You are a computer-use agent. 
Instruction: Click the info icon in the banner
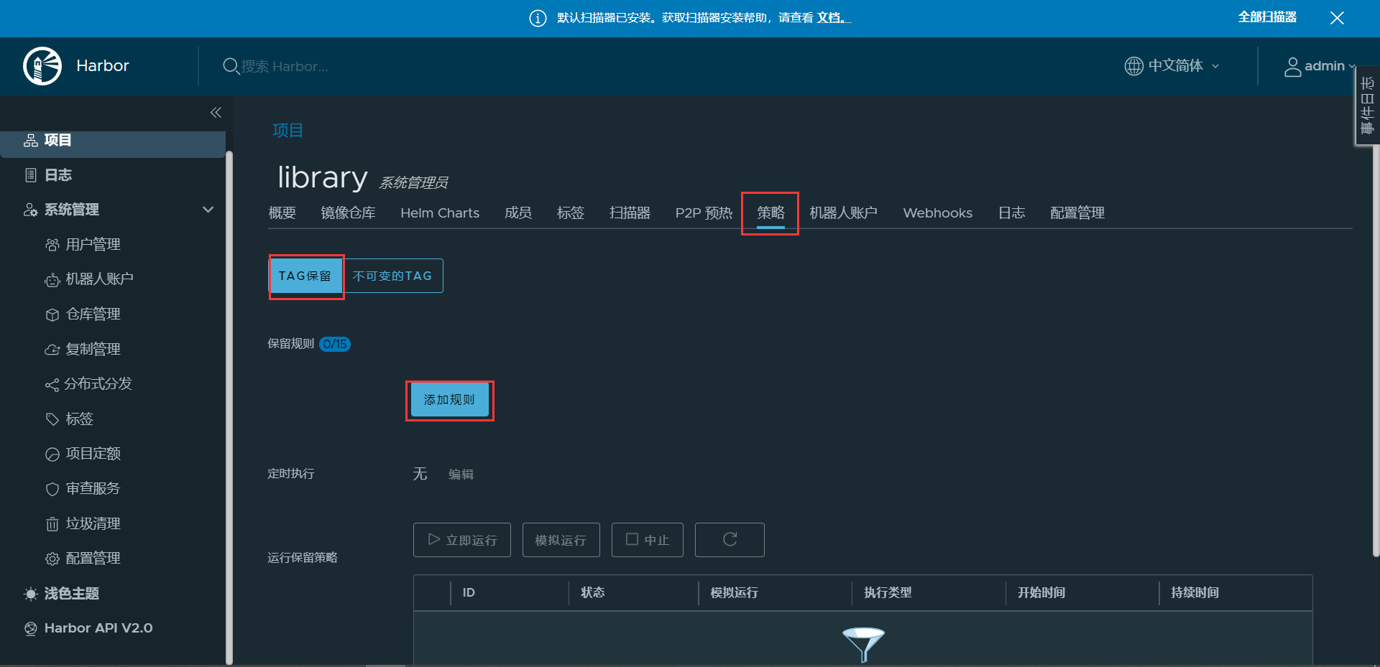[x=538, y=18]
